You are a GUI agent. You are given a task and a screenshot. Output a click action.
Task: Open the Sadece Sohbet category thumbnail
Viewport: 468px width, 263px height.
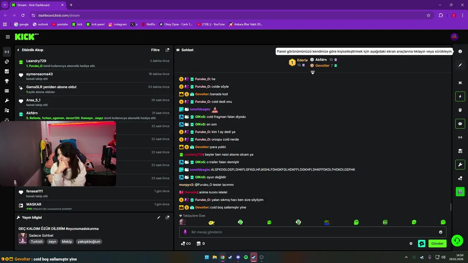pos(23,239)
